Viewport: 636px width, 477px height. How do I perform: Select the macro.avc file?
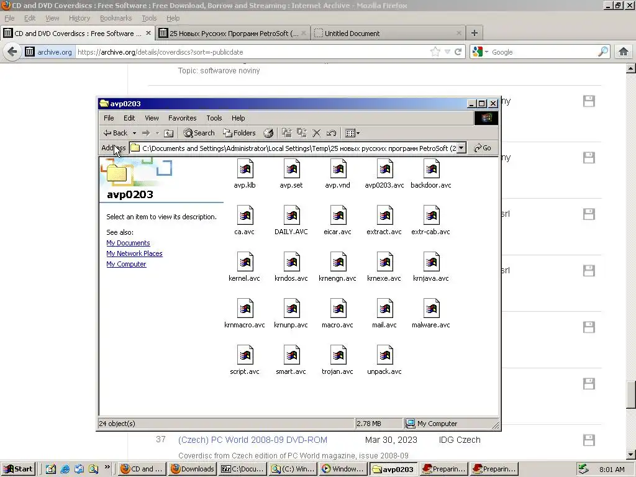(x=337, y=314)
